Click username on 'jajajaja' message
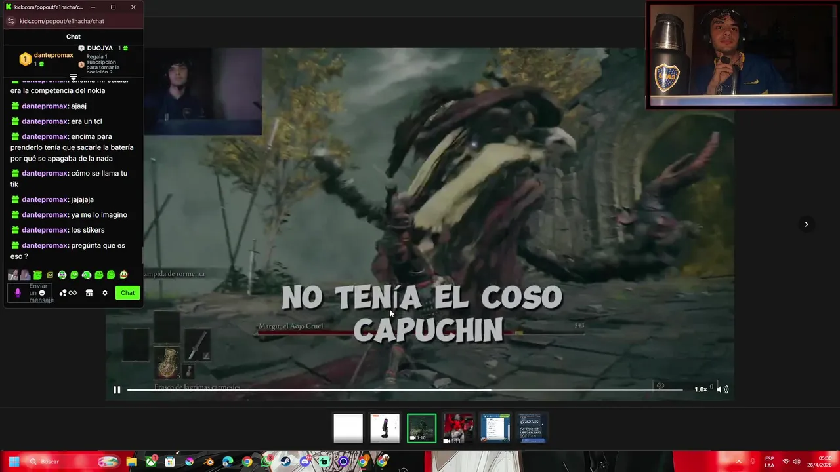The width and height of the screenshot is (840, 472). point(45,199)
